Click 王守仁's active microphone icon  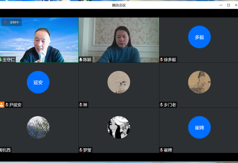tap(1, 59)
